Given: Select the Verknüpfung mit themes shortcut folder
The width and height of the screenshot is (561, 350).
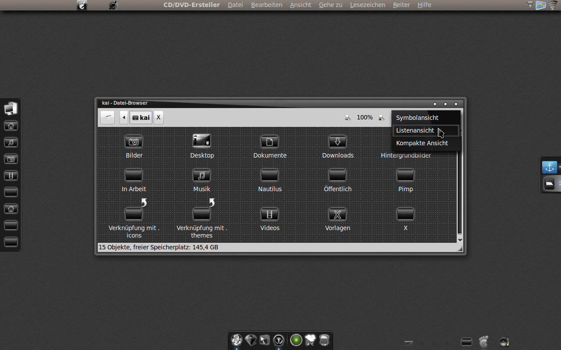Looking at the screenshot, I should tap(202, 214).
